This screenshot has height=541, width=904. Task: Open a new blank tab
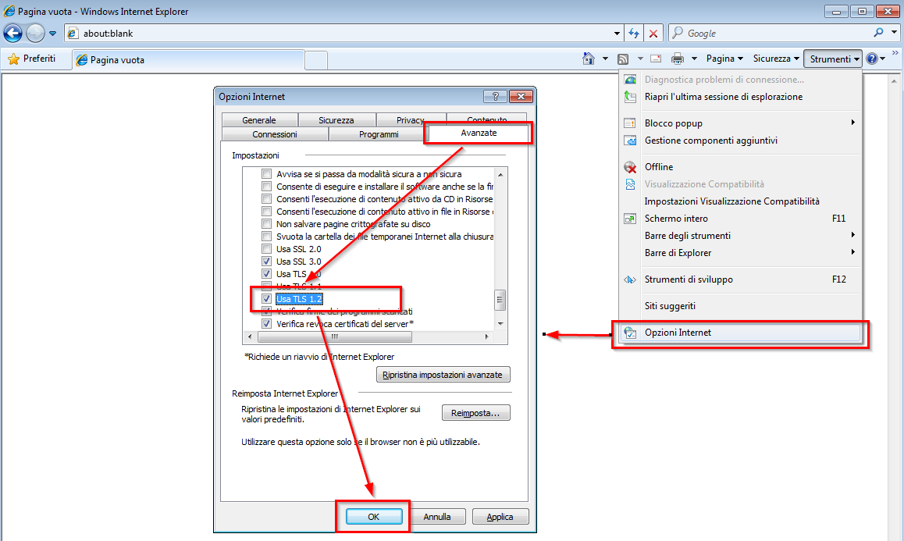[316, 60]
